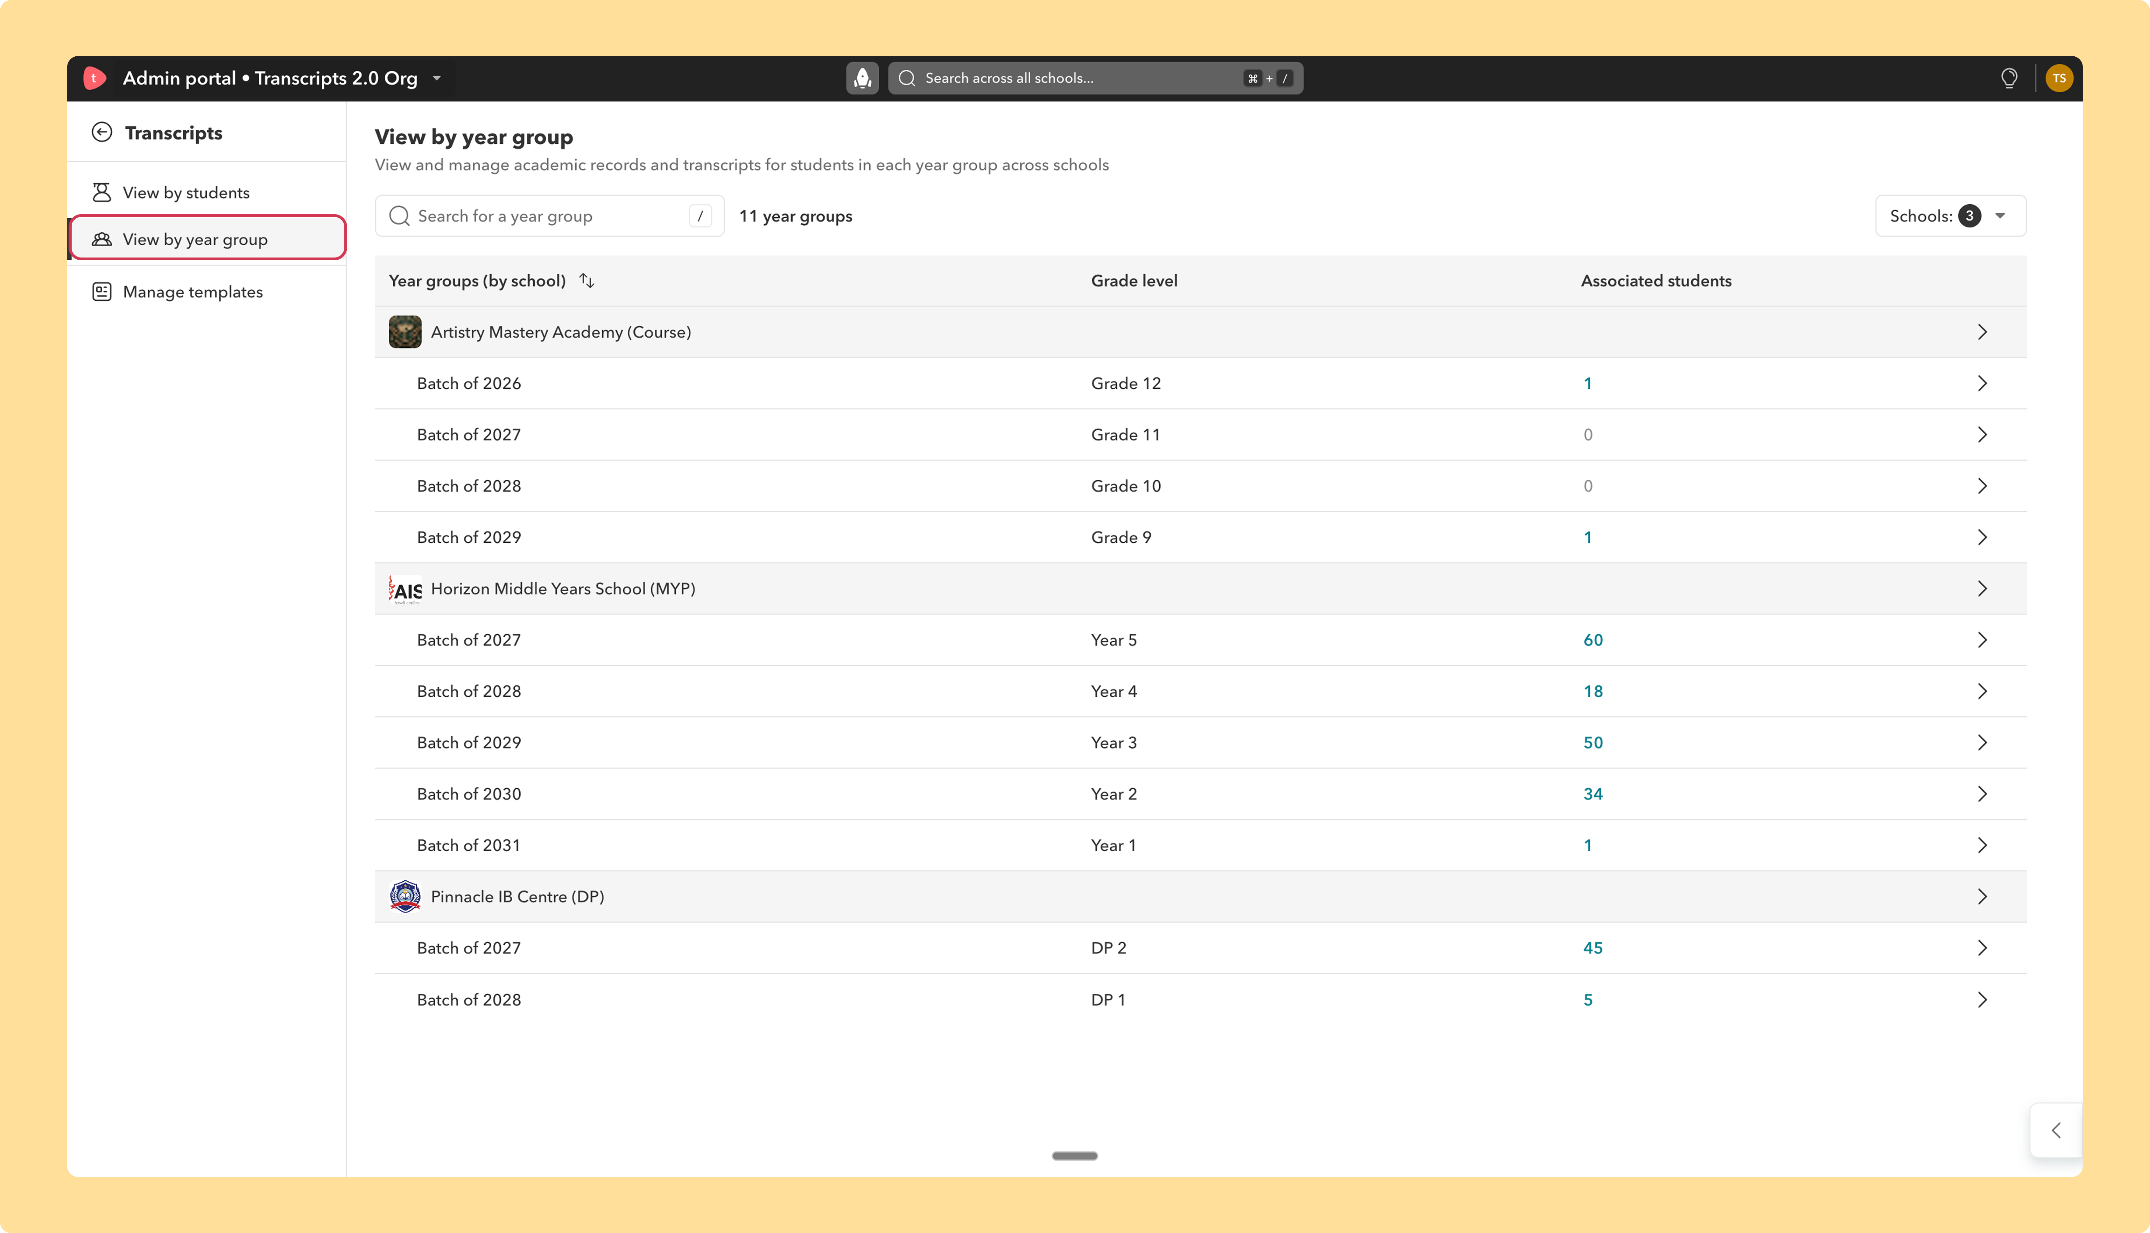Click the red app logo in header
2150x1233 pixels.
click(x=94, y=78)
